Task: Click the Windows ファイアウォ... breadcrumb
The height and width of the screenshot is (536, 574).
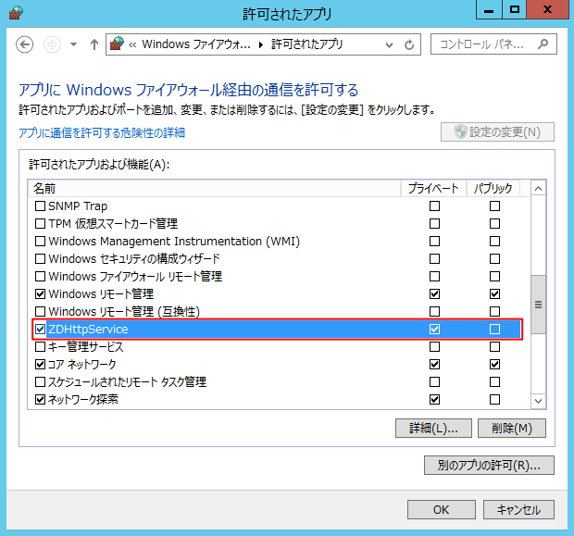Action: [196, 44]
